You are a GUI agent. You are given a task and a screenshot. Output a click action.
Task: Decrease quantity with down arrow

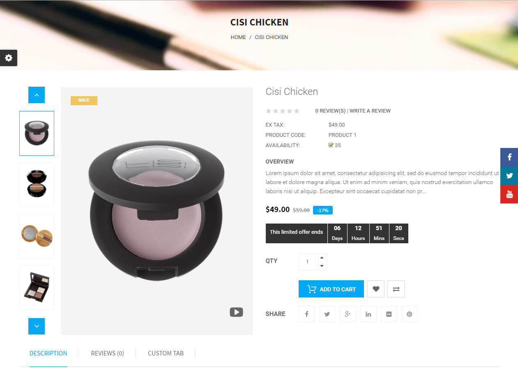tap(322, 266)
